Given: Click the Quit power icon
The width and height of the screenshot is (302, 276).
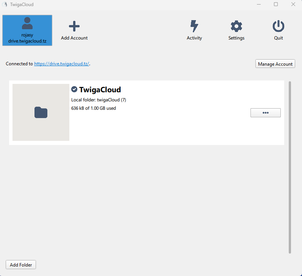Looking at the screenshot, I should coord(278,26).
